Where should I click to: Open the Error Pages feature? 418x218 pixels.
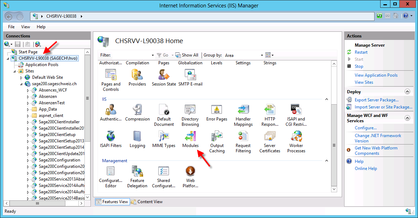click(x=217, y=112)
